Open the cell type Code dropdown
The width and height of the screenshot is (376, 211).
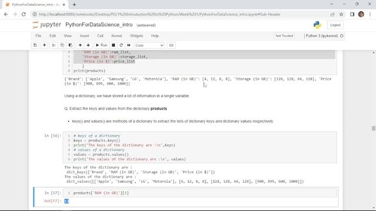149,45
